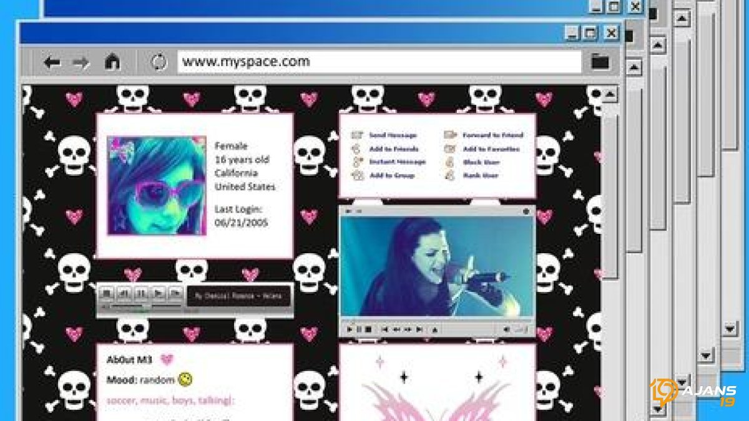Image resolution: width=749 pixels, height=421 pixels.
Task: Open the Block User link
Action: 481,162
